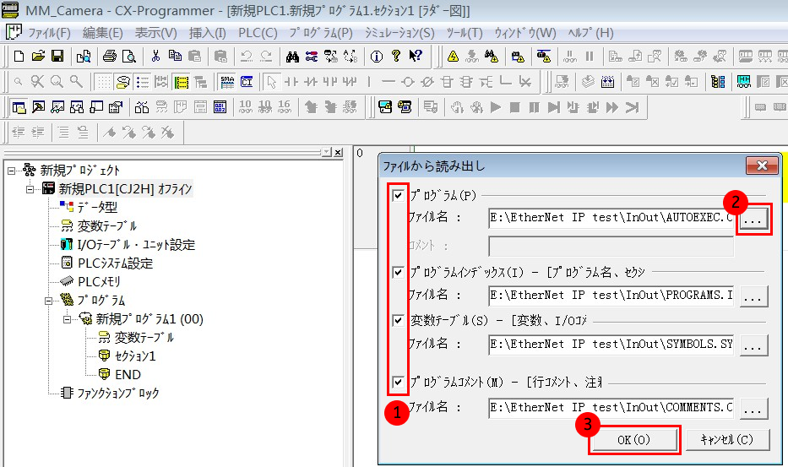
Task: Click the Print Preview icon
Action: [x=129, y=57]
